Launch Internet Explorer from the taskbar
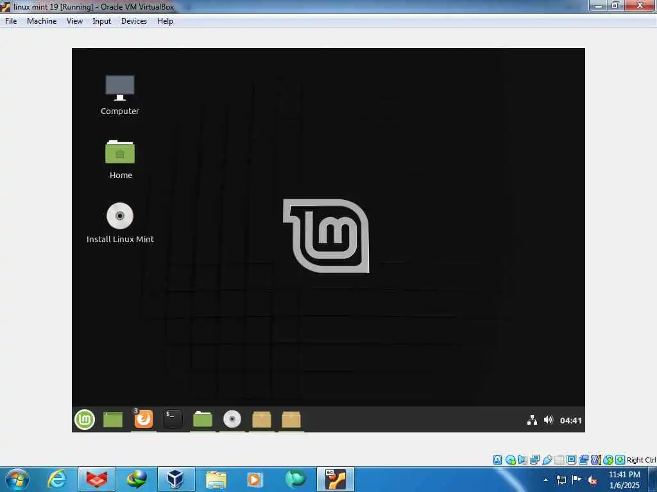This screenshot has height=492, width=657. (57, 479)
